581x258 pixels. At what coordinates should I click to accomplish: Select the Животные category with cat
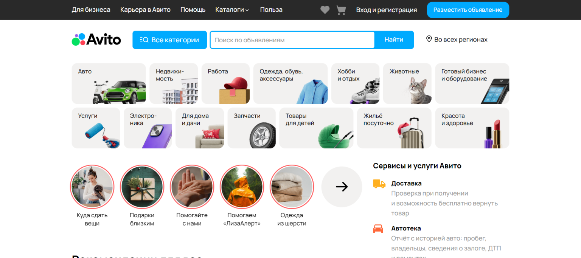point(407,83)
